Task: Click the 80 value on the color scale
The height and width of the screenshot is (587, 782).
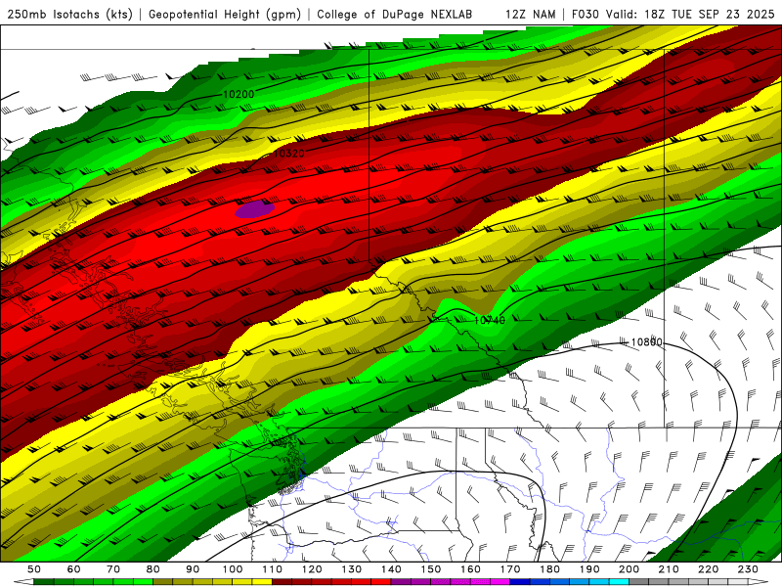Action: [153, 569]
